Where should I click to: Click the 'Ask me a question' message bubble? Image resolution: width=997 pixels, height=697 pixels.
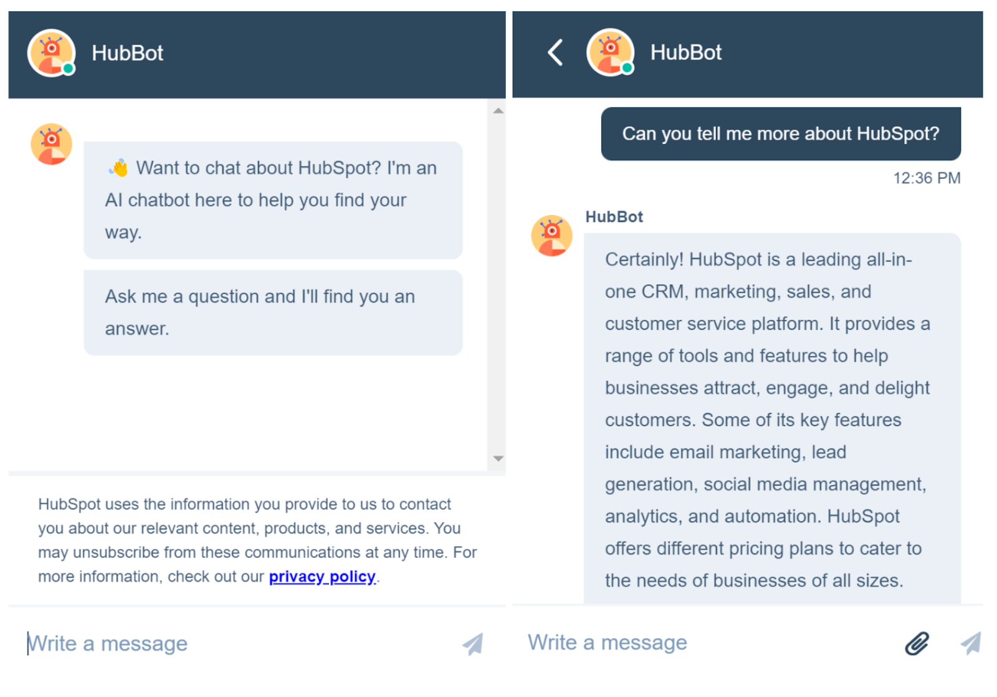pyautogui.click(x=272, y=312)
